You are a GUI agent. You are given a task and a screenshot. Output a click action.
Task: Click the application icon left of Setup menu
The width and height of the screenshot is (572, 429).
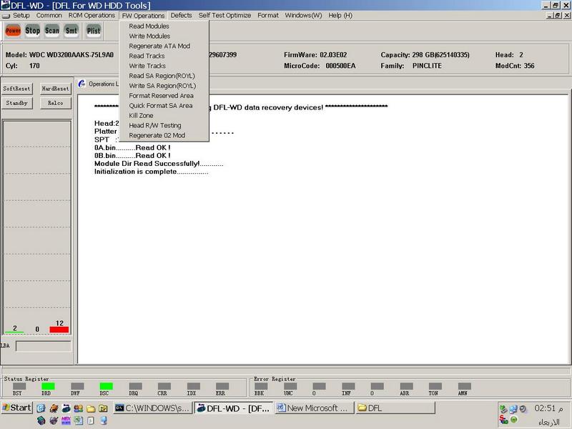[x=6, y=16]
